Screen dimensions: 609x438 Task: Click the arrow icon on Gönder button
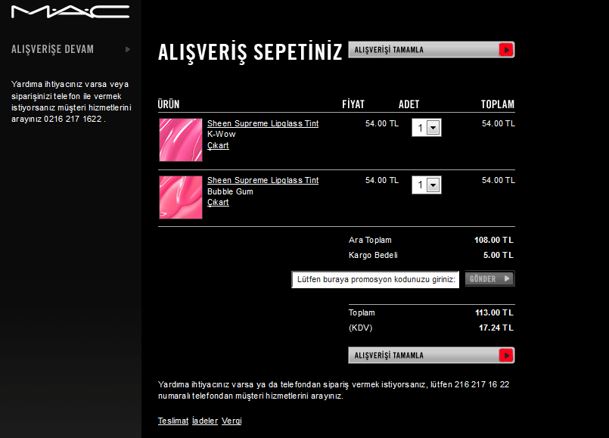507,278
